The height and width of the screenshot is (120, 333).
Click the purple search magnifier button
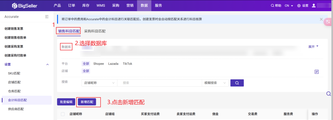[x=237, y=83]
